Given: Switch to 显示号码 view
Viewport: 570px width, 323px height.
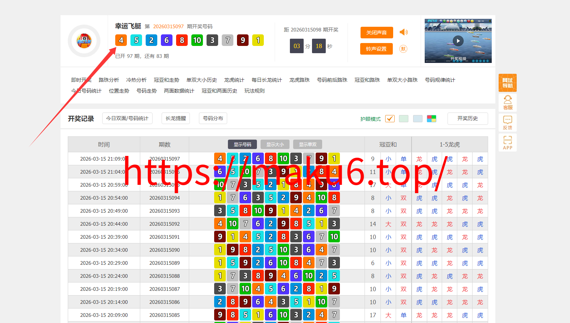Looking at the screenshot, I should pos(242,144).
